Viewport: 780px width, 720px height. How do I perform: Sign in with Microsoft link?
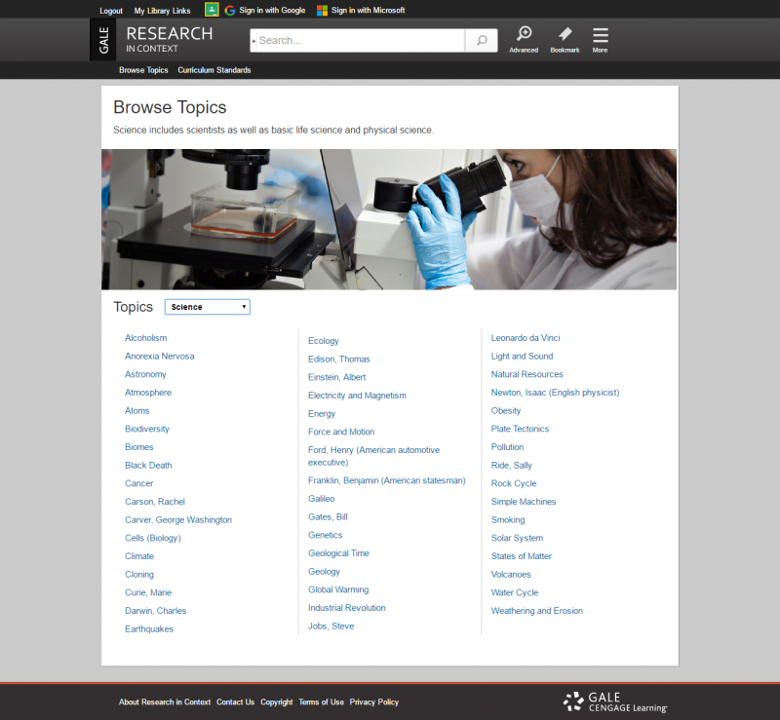(x=369, y=11)
